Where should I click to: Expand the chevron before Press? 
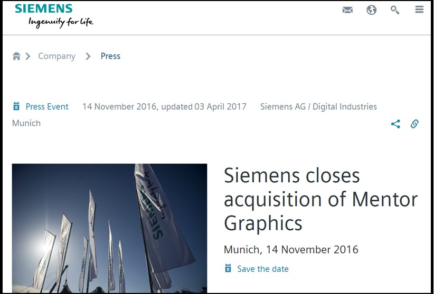click(88, 56)
